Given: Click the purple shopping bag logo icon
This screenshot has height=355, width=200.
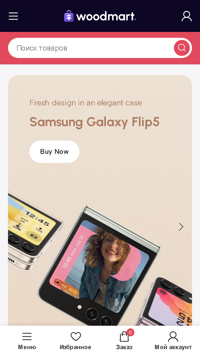Looking at the screenshot, I should coord(69,16).
